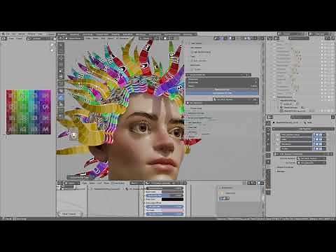Open the Edit menu
This screenshot has height=252, width=336.
[14, 34]
